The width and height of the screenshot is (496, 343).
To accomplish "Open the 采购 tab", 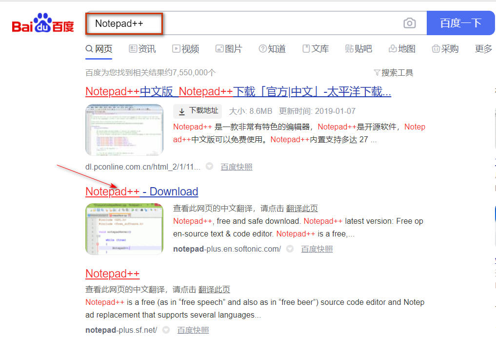I will click(x=445, y=49).
